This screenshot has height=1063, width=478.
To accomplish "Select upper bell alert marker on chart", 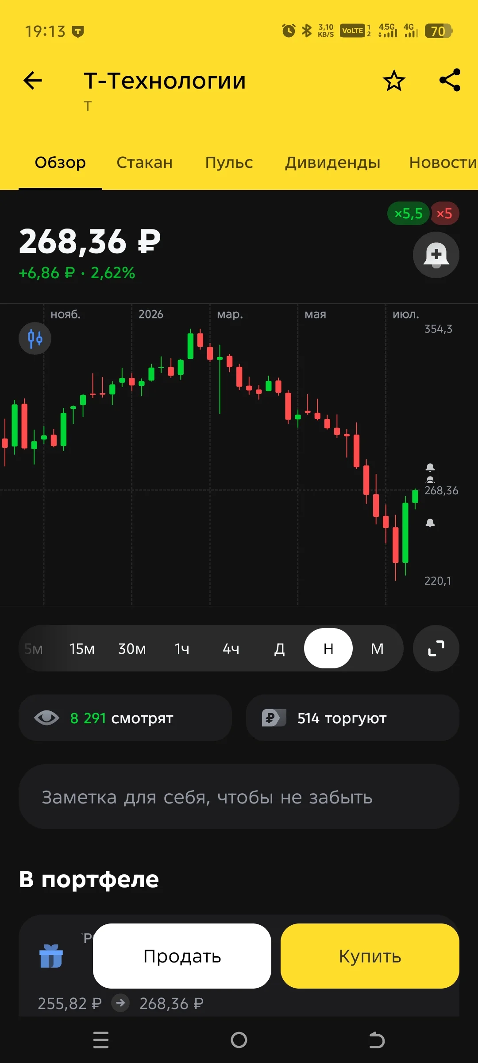I will pos(430,467).
